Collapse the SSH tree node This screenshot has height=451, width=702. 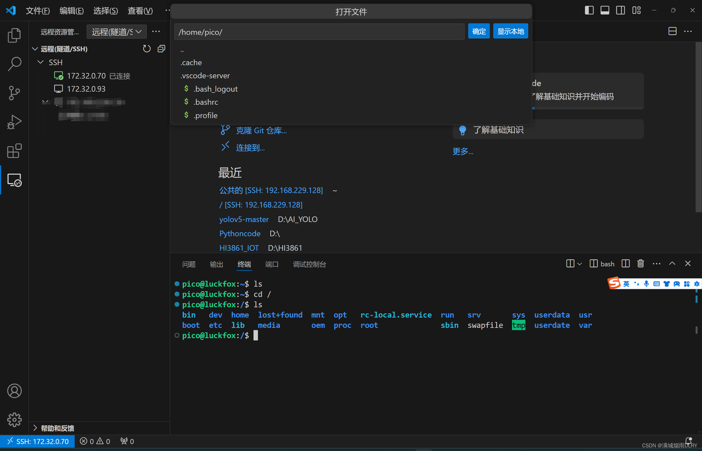(41, 62)
